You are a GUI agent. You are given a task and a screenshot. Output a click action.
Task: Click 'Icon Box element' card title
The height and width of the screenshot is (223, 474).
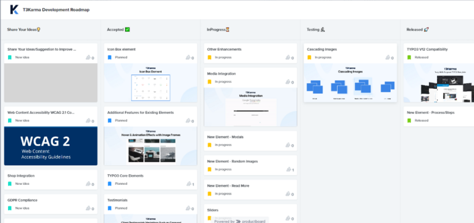click(121, 49)
